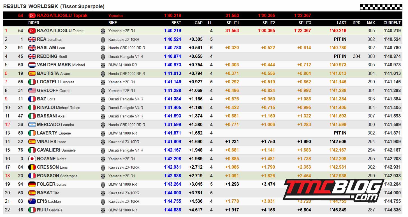Viewport: 408px width, 217px height.
Task: Click the GAP column header
Action: pyautogui.click(x=199, y=23)
